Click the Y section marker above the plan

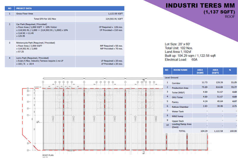coord(145,80)
